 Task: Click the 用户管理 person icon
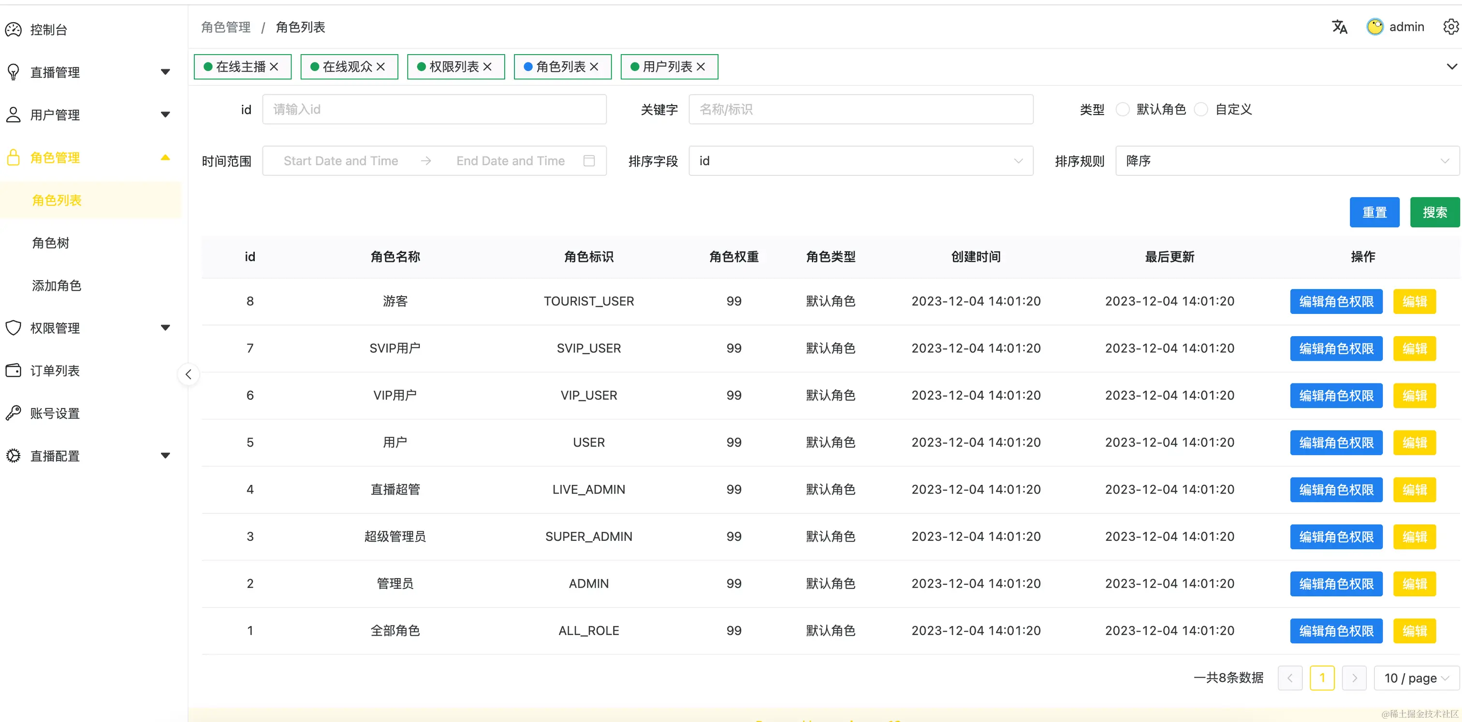pos(14,114)
